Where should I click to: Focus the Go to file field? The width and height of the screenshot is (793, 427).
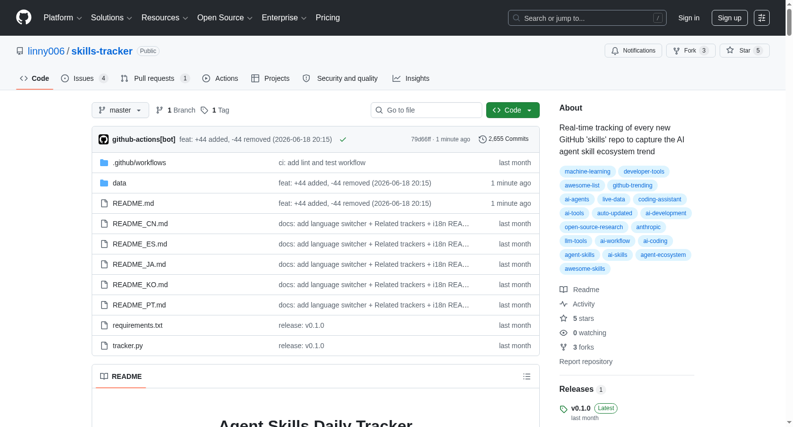426,110
